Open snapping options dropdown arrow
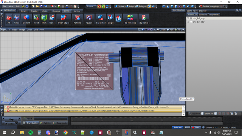Screen dimensions: 242x136 tap(225, 6)
